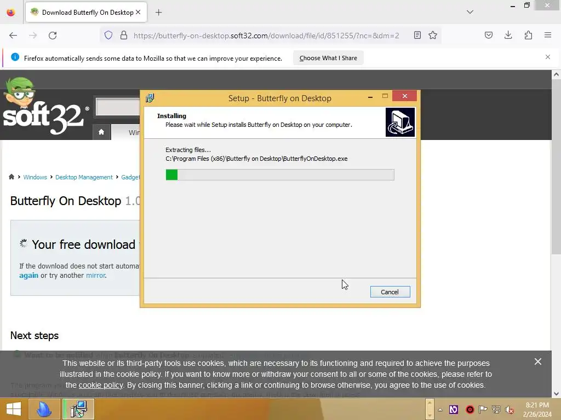
Task: Click the purple N tray icon
Action: pos(454,410)
